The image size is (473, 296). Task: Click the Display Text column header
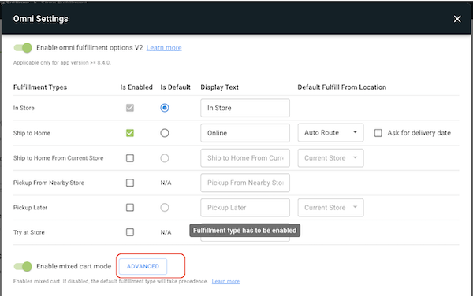pos(220,87)
